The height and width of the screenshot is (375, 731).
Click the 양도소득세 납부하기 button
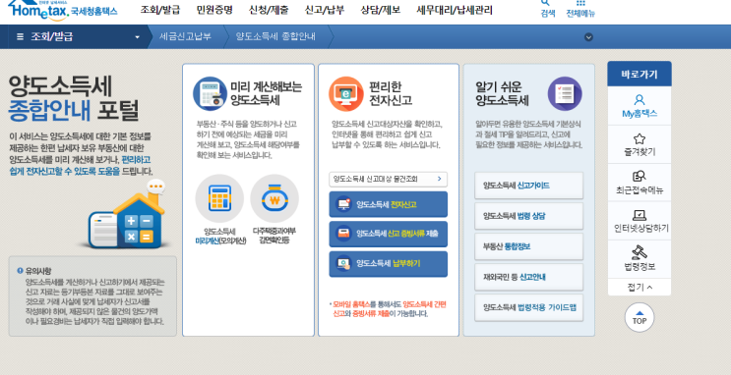(x=388, y=264)
